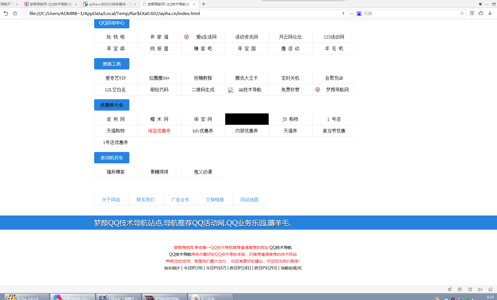Click the trash clear-history icon in status bar
The image size is (497, 300).
pyautogui.click(x=470, y=289)
